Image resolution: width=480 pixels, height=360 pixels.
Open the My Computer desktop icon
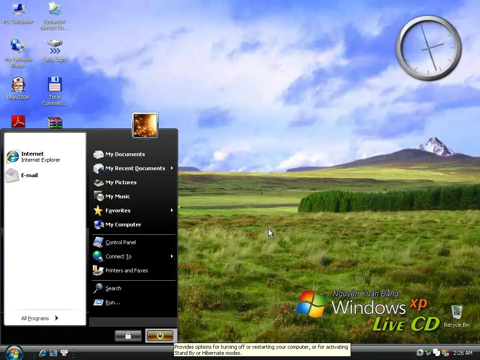tap(18, 14)
